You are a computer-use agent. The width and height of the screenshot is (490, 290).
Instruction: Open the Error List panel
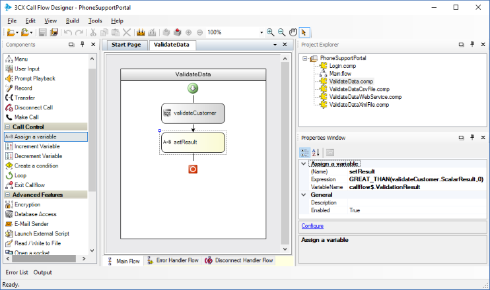pyautogui.click(x=17, y=273)
